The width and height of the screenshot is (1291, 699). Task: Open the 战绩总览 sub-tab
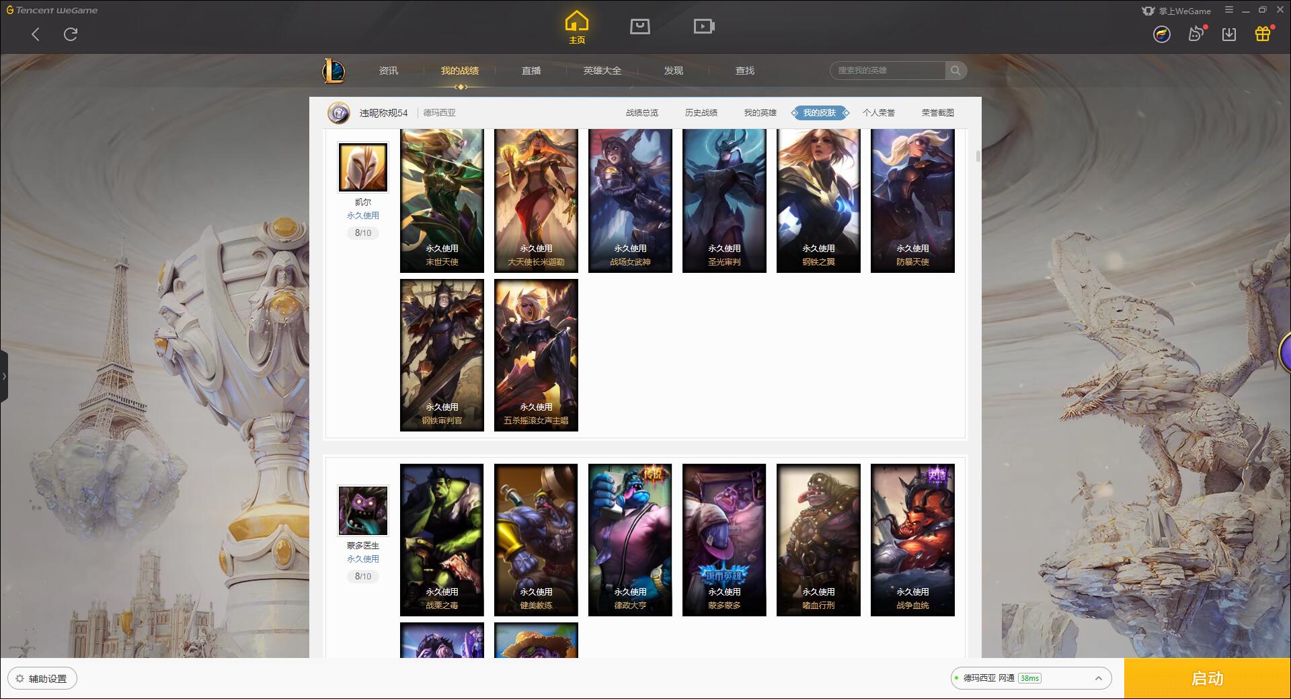tap(642, 113)
